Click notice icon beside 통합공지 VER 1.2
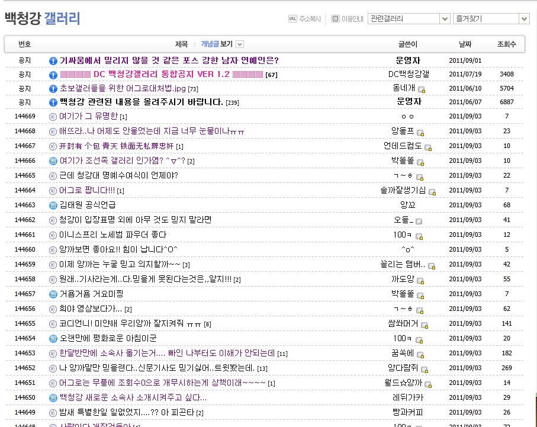Image resolution: width=537 pixels, height=427 pixels. pyautogui.click(x=53, y=75)
